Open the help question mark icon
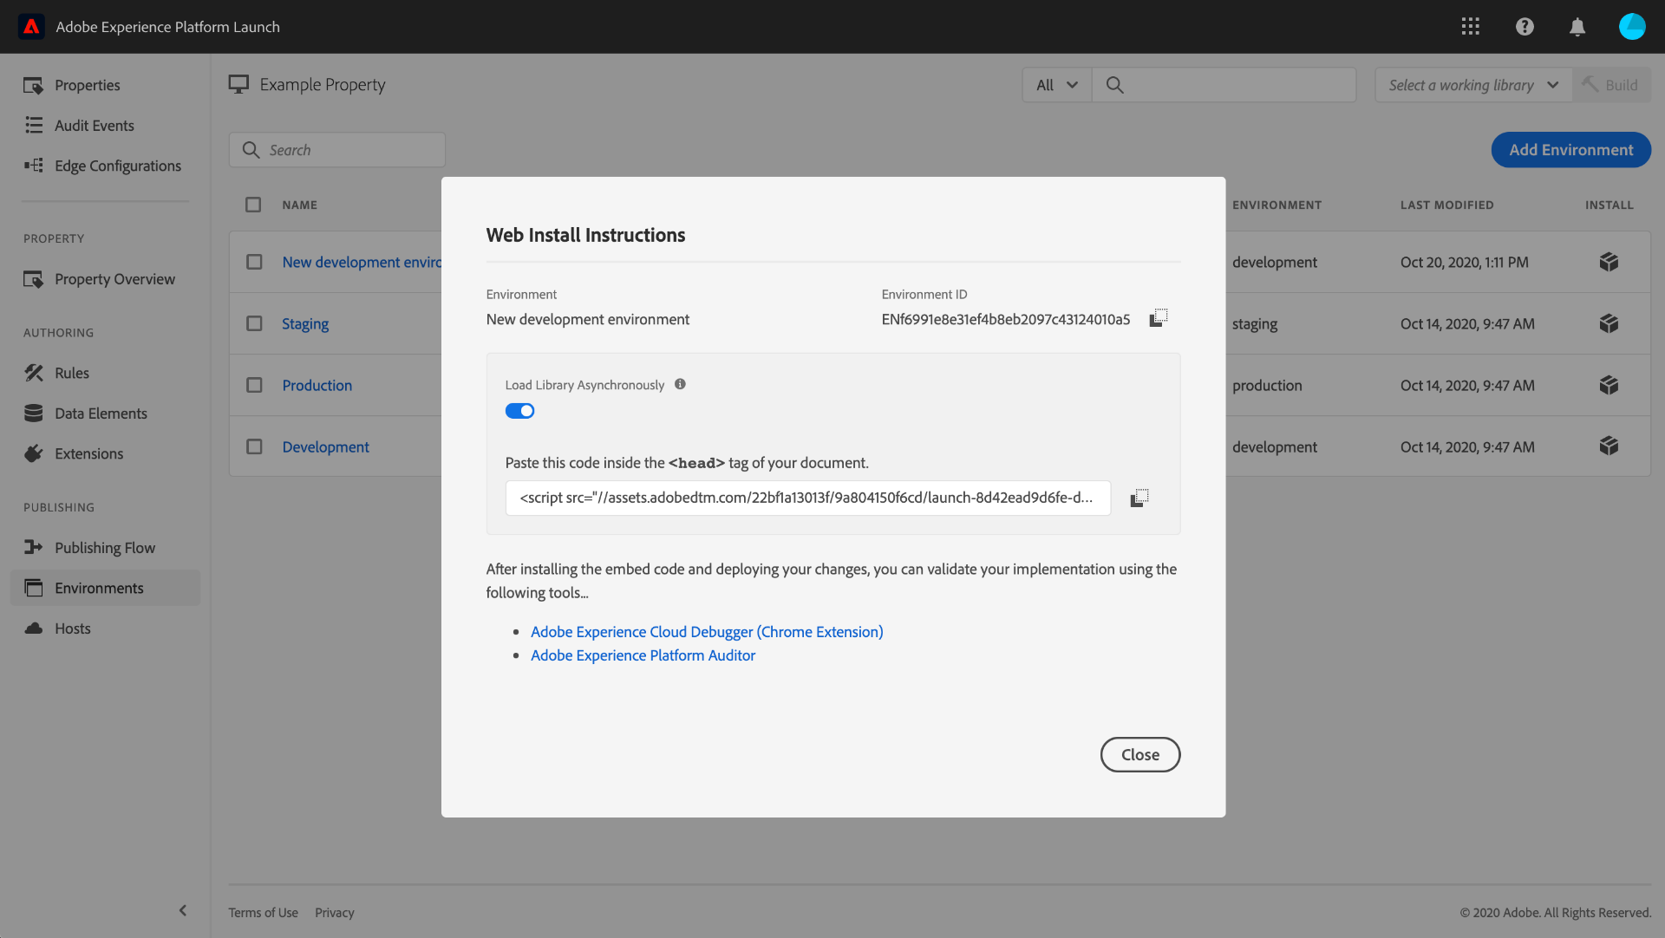 click(x=1525, y=27)
